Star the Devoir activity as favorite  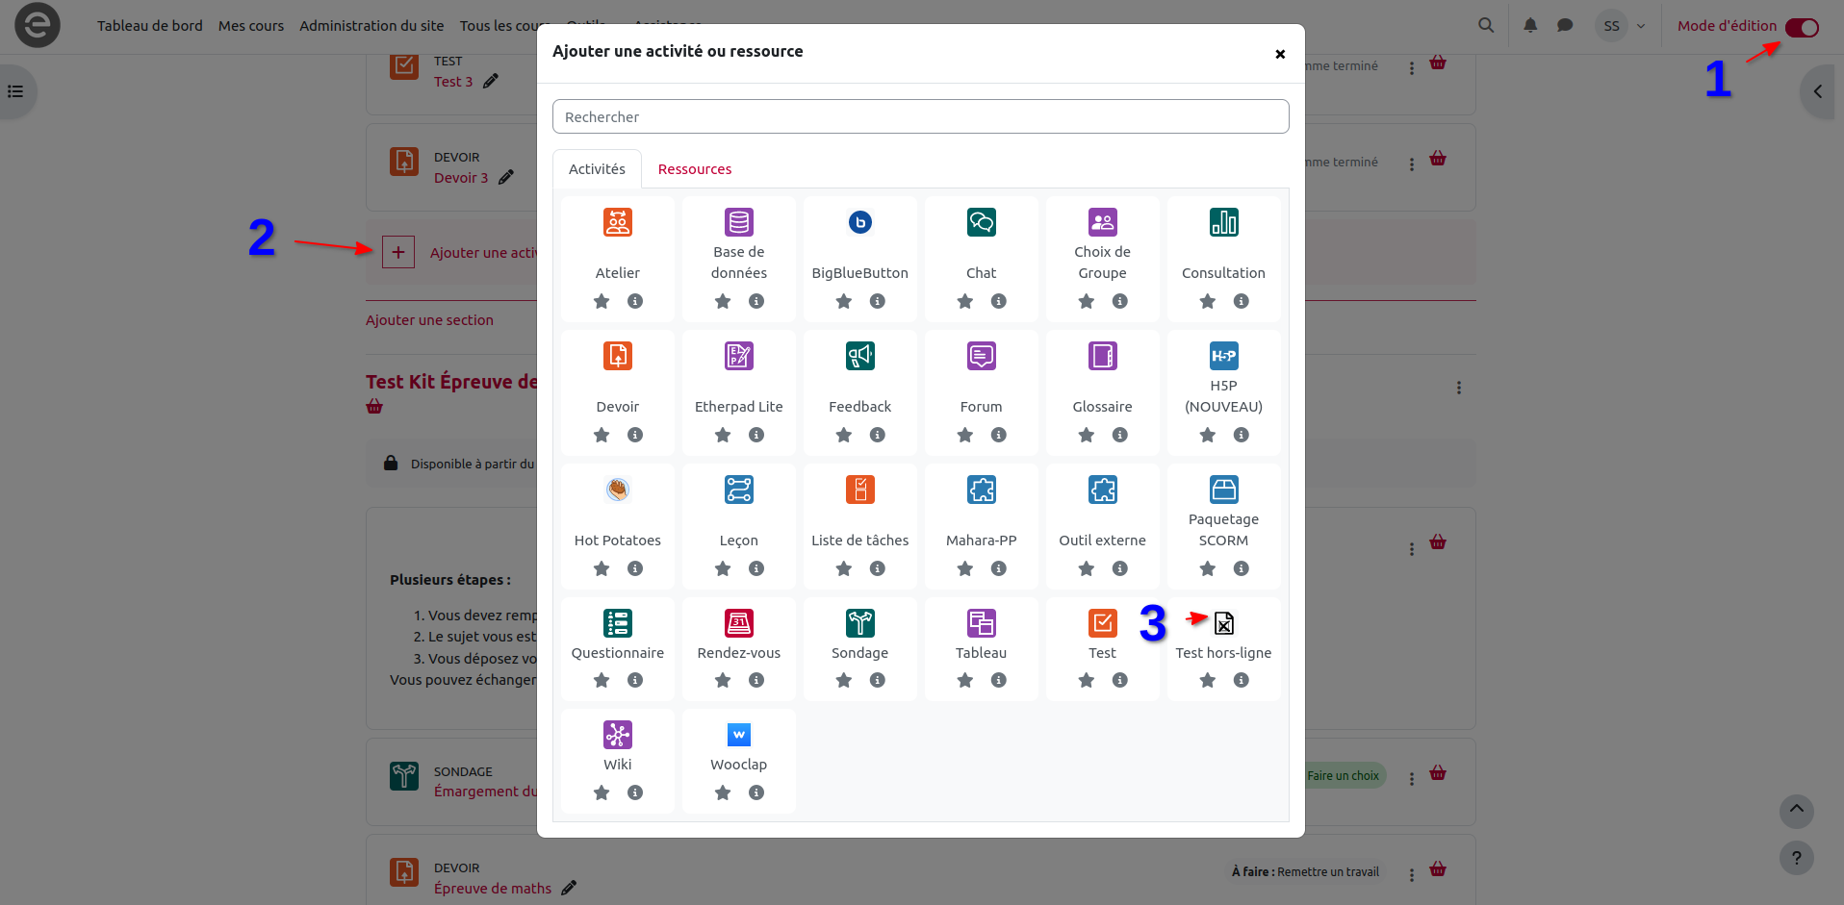coord(602,436)
